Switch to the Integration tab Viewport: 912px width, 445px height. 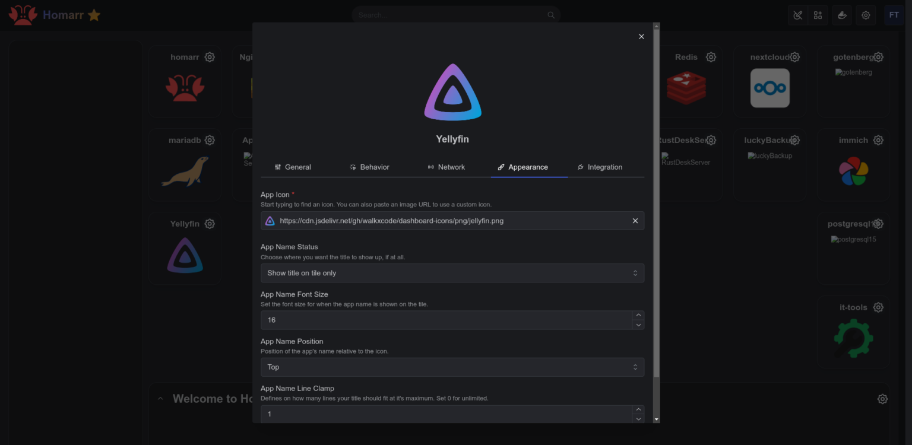point(600,167)
